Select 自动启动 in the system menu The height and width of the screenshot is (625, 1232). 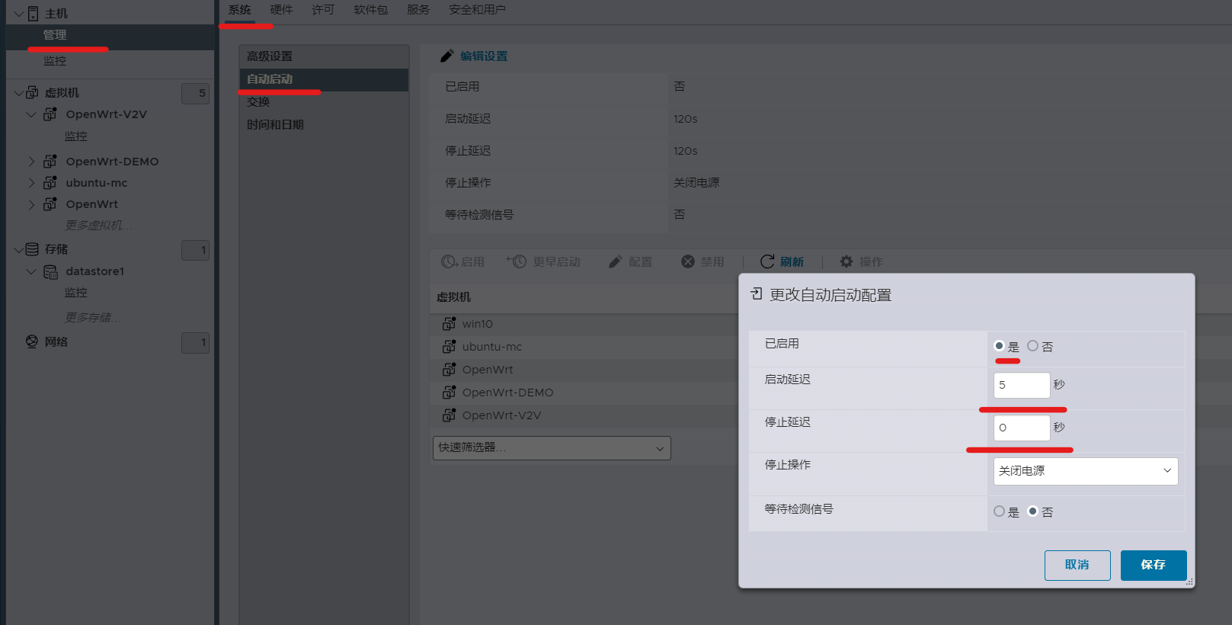tap(324, 79)
